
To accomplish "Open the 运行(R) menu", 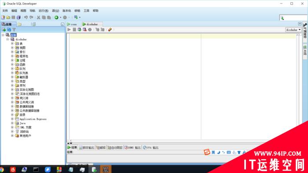I will coord(44,11).
